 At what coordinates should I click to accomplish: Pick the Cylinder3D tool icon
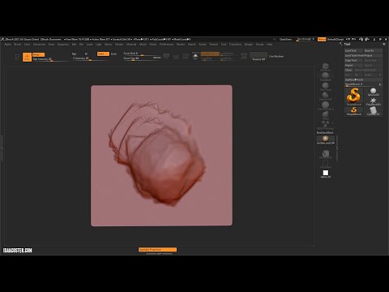point(374,111)
